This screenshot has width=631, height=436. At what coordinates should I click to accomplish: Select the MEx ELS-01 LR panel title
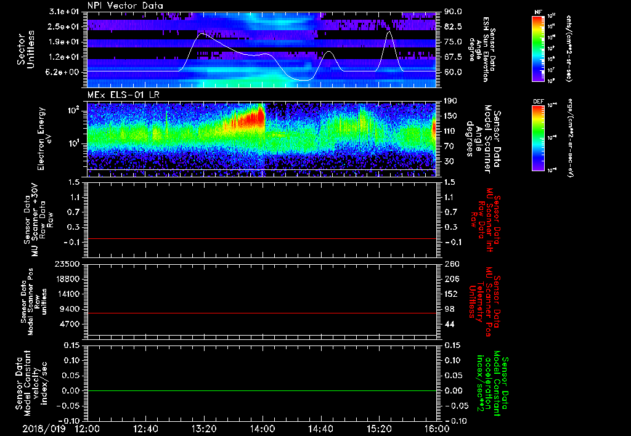coord(118,95)
